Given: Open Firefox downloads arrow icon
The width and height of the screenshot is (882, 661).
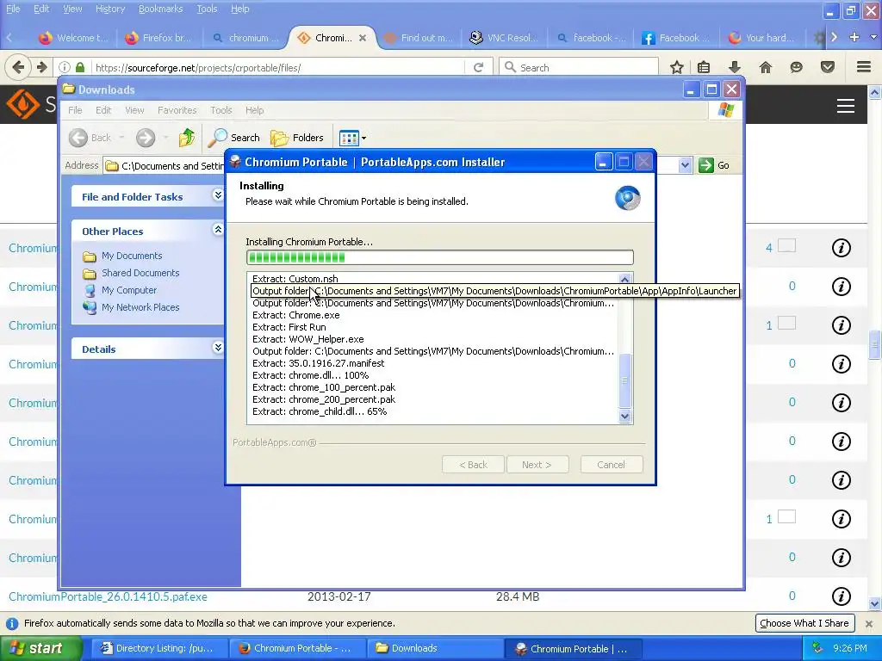Looking at the screenshot, I should click(x=735, y=67).
